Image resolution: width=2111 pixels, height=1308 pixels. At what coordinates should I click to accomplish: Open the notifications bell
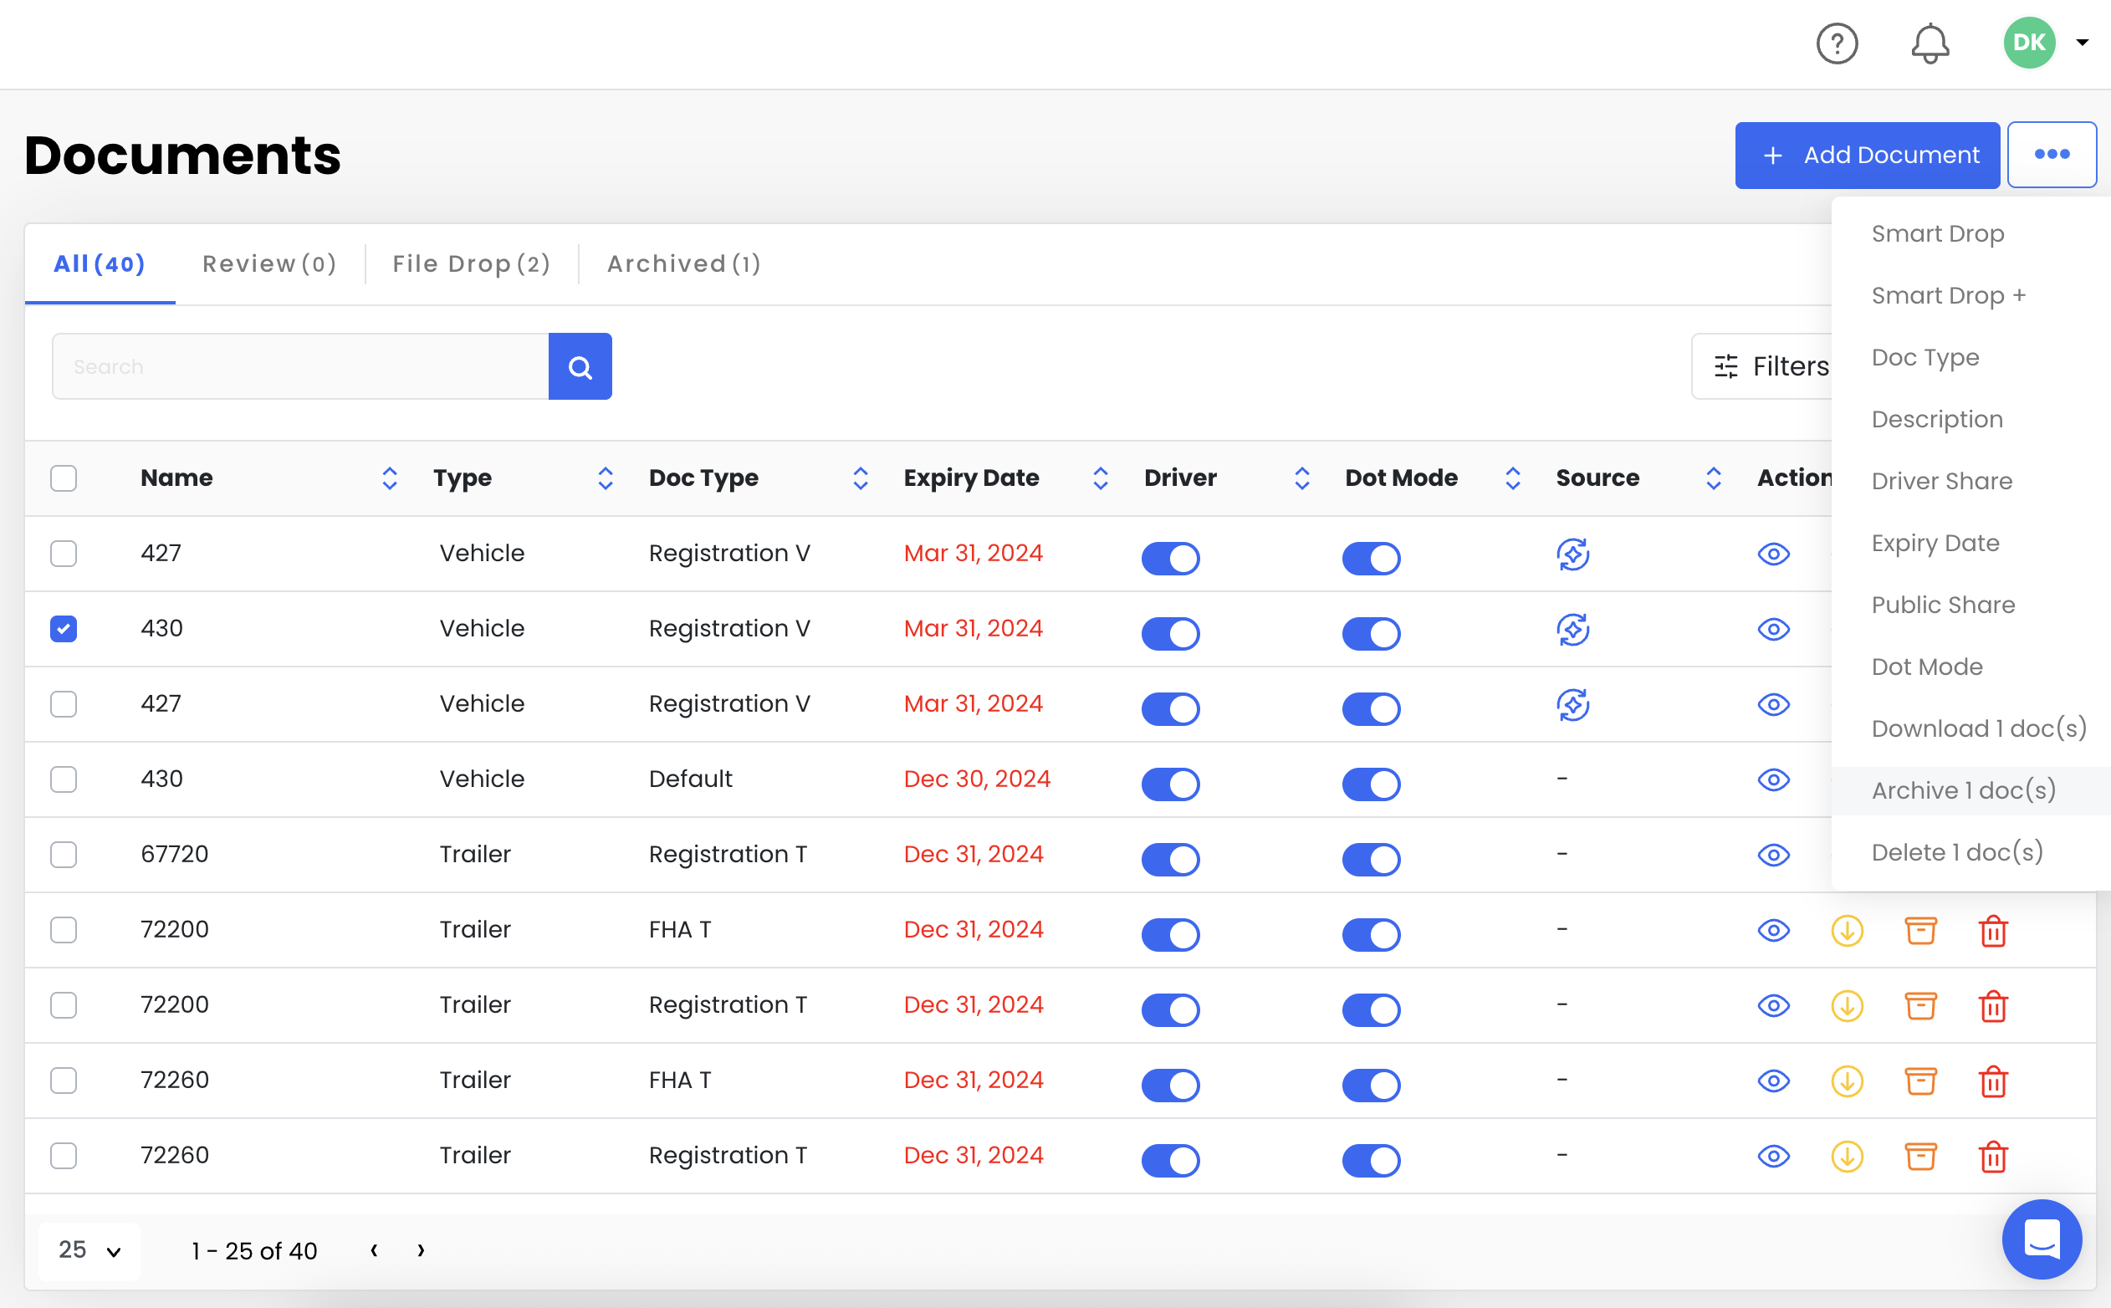1930,43
